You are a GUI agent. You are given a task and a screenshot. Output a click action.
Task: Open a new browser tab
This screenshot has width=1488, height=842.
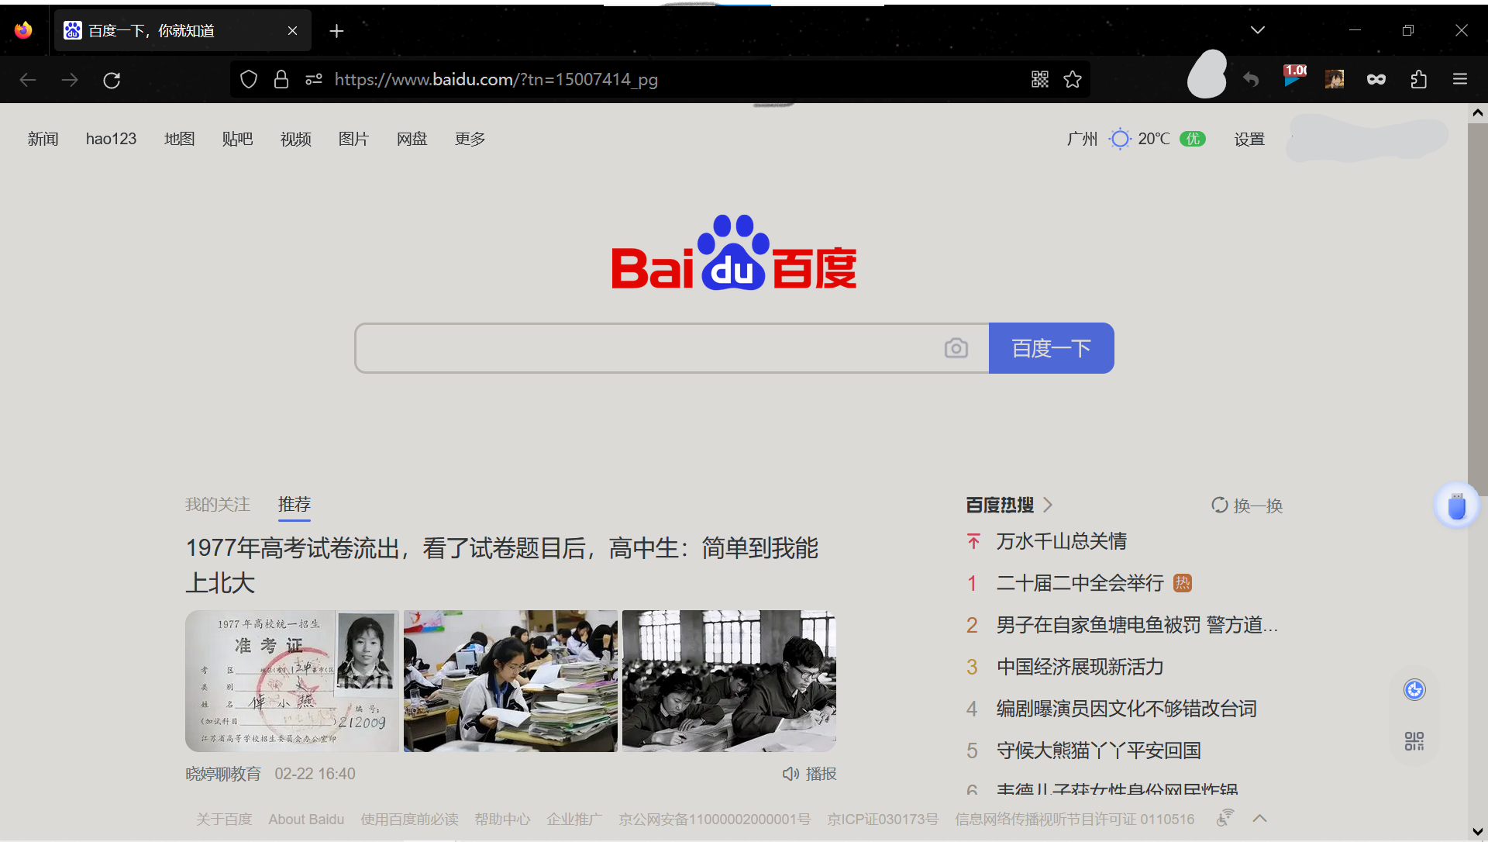click(336, 31)
